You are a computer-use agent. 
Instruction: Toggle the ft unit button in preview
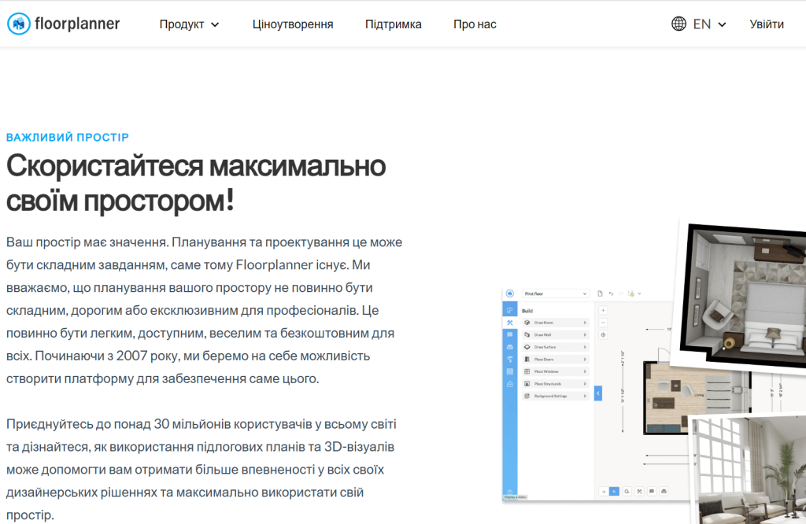point(614,492)
